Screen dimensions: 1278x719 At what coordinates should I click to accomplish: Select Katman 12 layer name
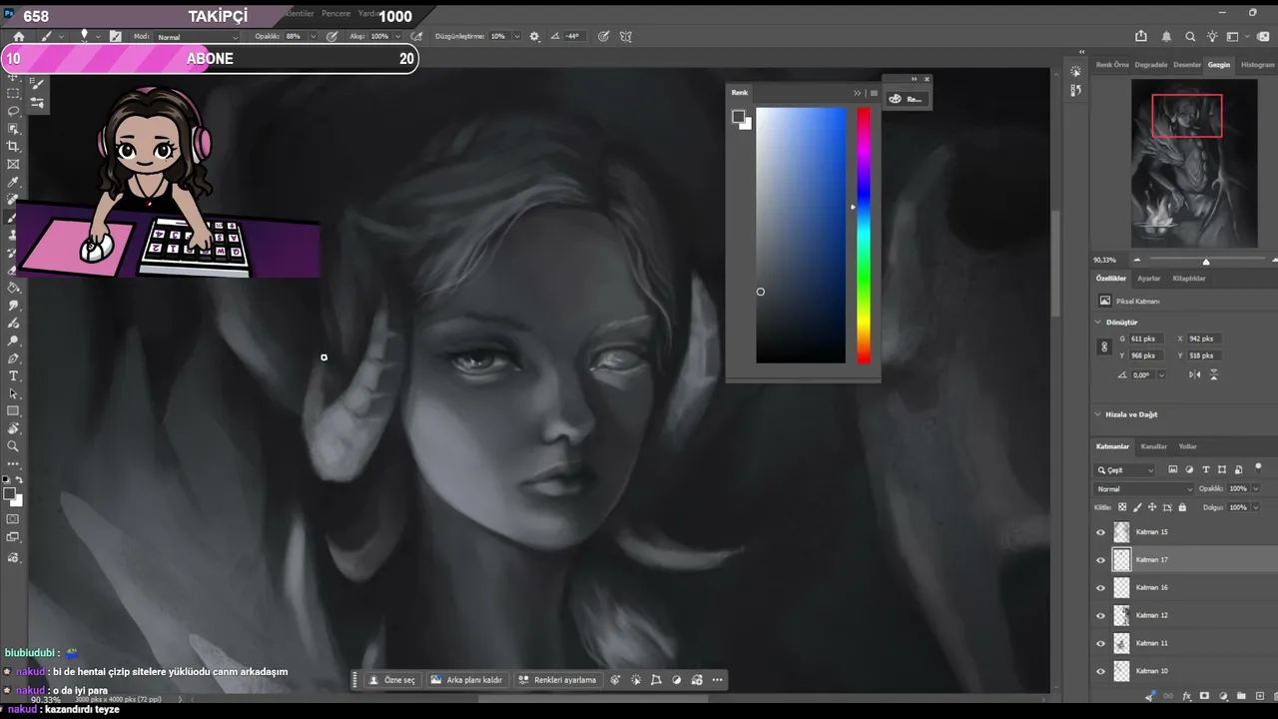pos(1152,616)
